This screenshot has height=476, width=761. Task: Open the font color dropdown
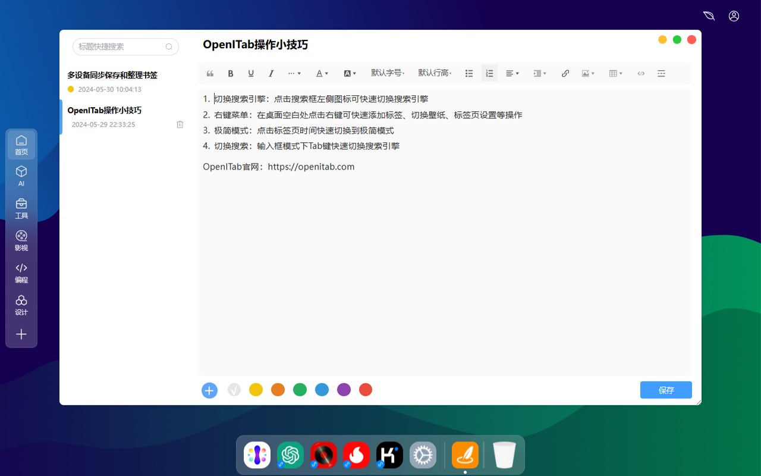(322, 73)
